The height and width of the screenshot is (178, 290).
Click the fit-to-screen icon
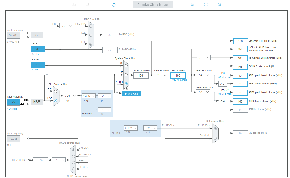tap(206, 4)
